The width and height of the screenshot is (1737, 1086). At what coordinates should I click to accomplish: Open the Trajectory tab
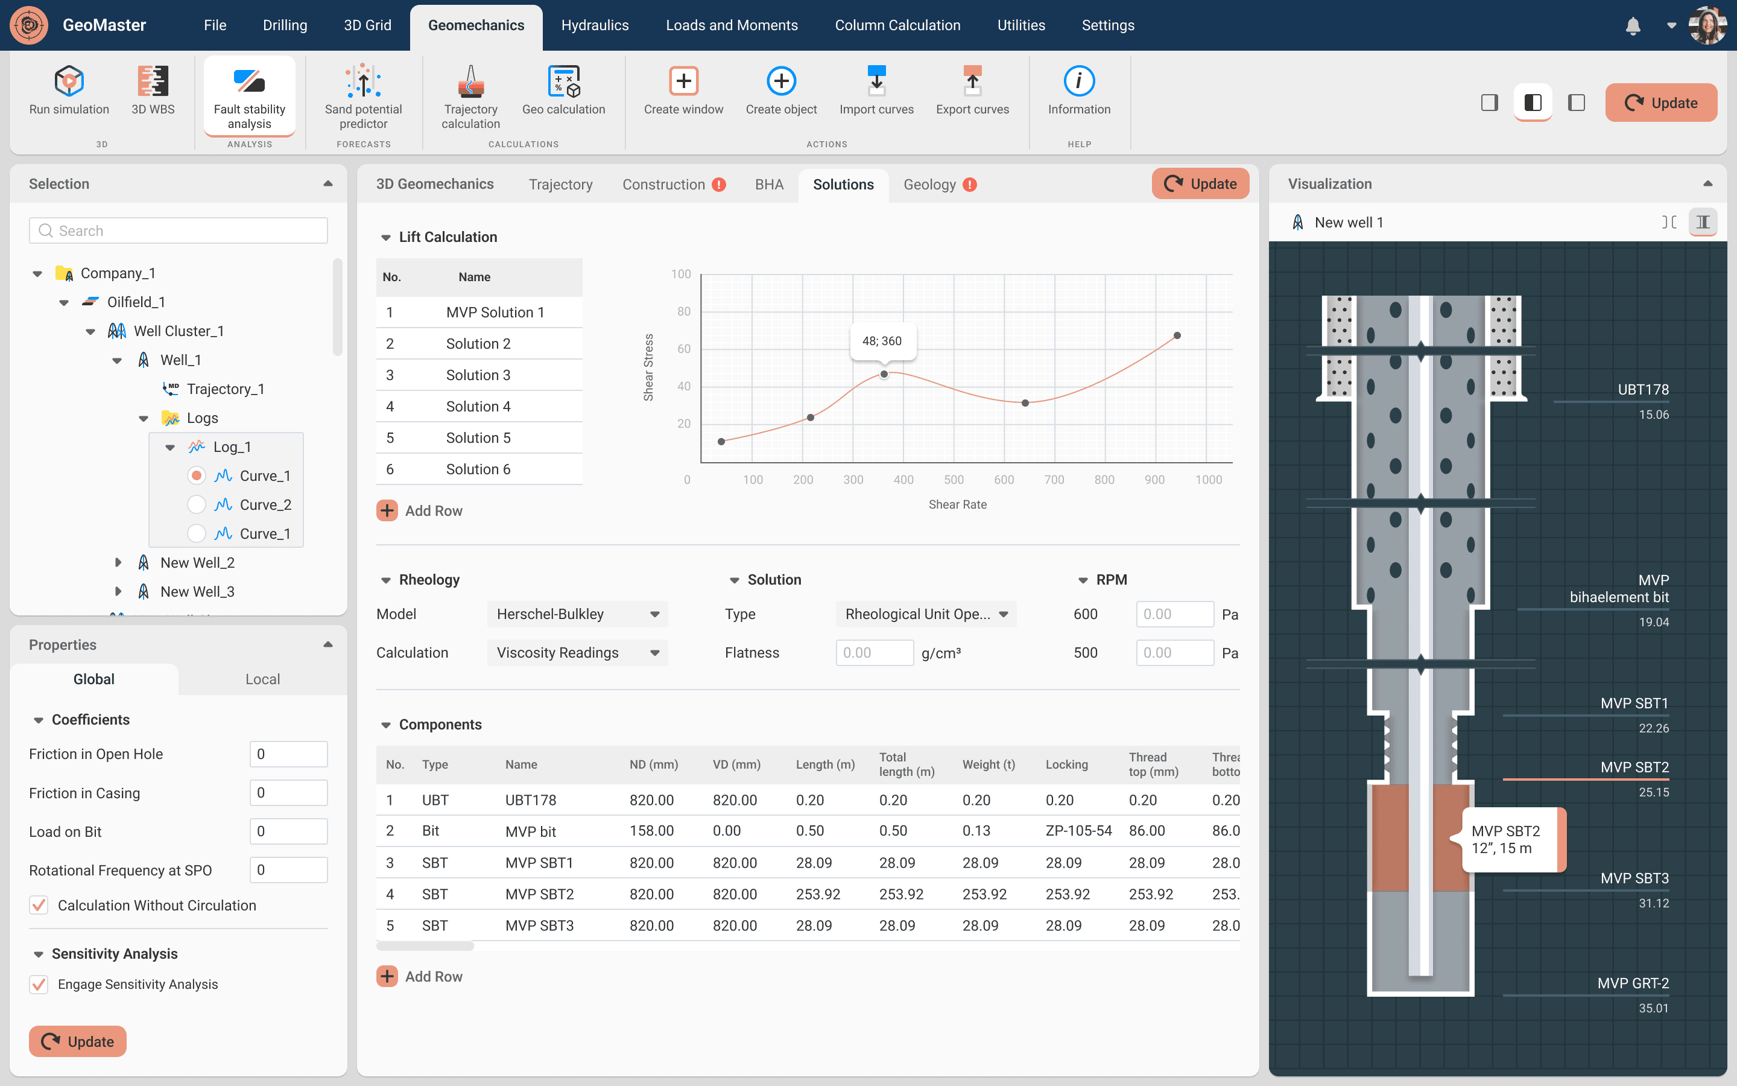[x=560, y=185]
